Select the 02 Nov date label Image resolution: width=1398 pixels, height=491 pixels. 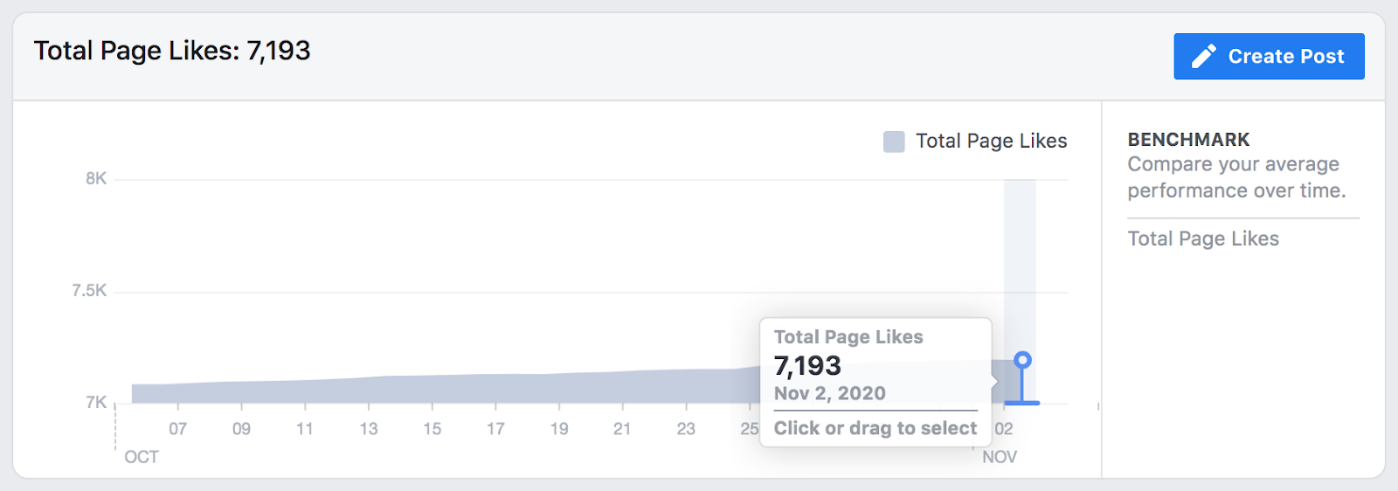(x=1004, y=429)
